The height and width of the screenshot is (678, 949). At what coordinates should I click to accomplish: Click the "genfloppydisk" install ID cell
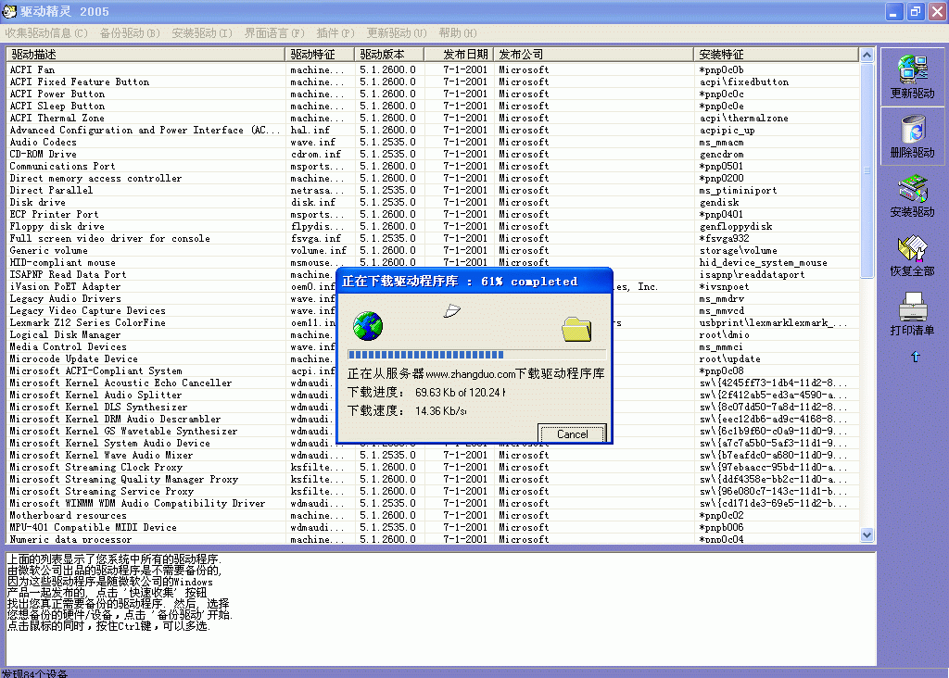pos(735,226)
